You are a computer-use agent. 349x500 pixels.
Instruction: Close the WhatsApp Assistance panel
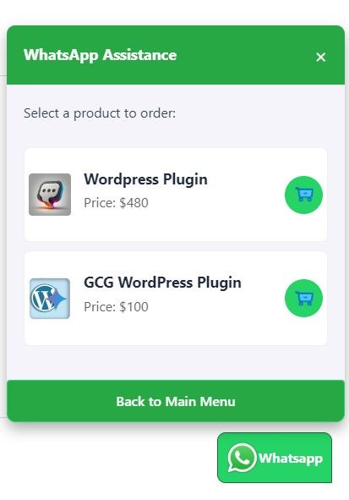320,57
